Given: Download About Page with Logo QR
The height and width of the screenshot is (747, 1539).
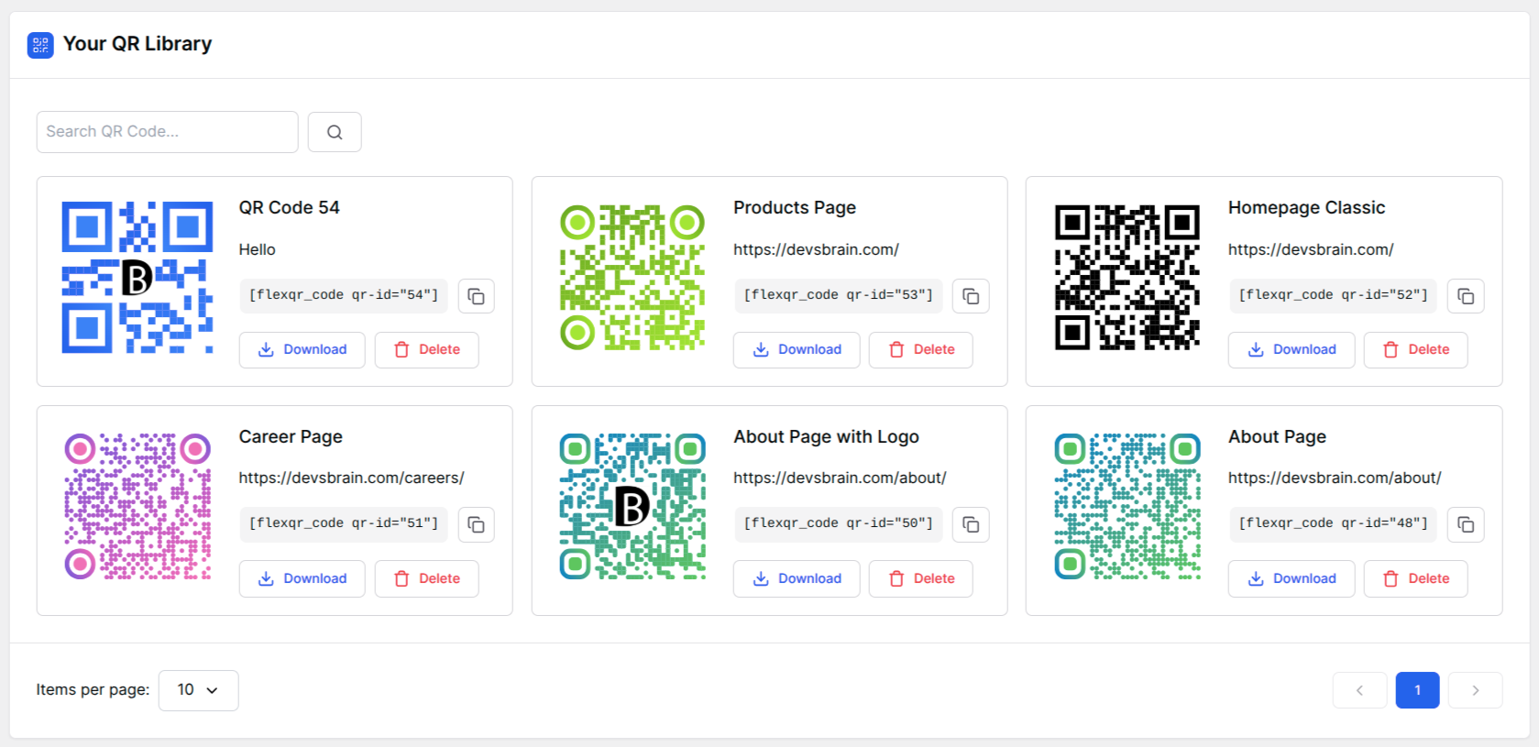Looking at the screenshot, I should point(797,578).
